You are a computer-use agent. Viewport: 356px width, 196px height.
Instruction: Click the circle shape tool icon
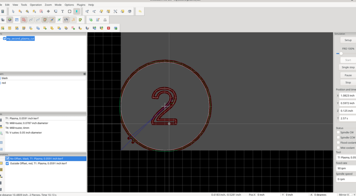pyautogui.click(x=69, y=12)
